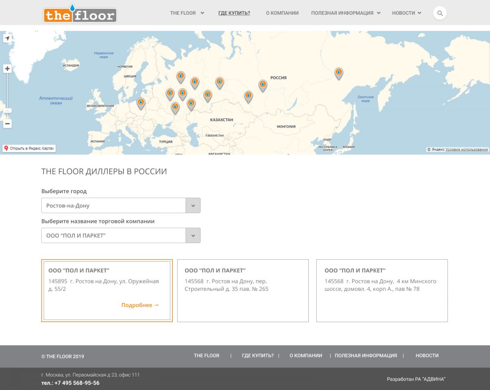Click the Разработан РА "АДВИНА" credit
The width and height of the screenshot is (490, 390).
[x=416, y=379]
